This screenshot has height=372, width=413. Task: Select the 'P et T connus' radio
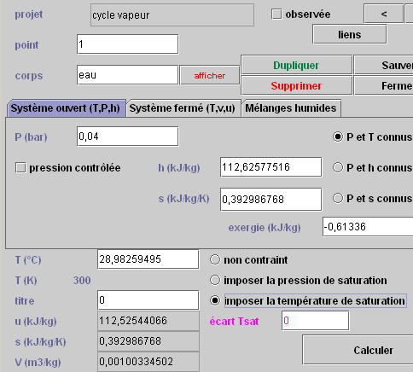pos(338,137)
